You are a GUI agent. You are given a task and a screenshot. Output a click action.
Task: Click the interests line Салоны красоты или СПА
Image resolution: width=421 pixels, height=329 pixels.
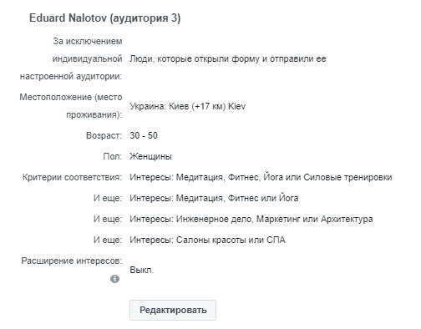(207, 240)
